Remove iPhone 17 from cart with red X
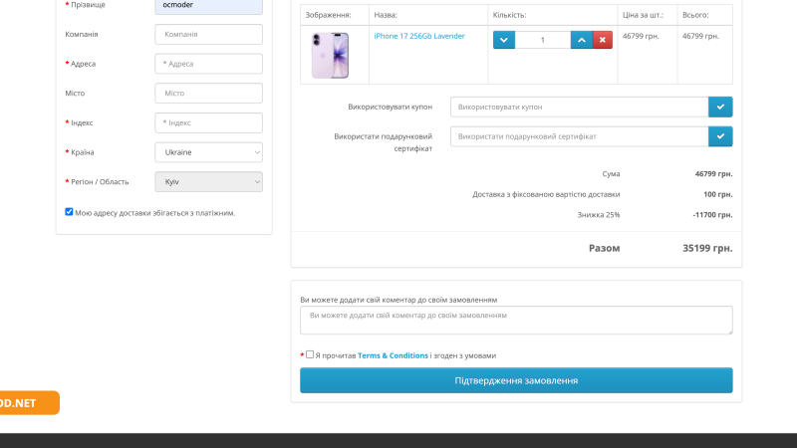This screenshot has height=448, width=797. click(603, 40)
